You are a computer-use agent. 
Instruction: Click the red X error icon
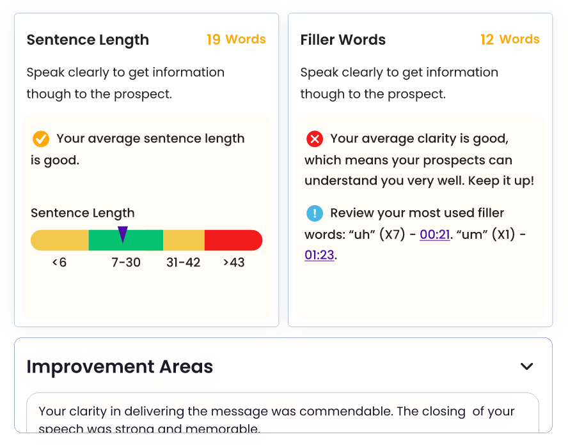(315, 139)
